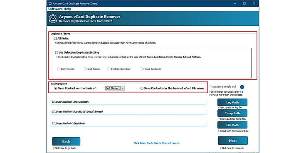The height and width of the screenshot is (153, 306).
Task: Click the File Path button
Action: [x=232, y=125]
